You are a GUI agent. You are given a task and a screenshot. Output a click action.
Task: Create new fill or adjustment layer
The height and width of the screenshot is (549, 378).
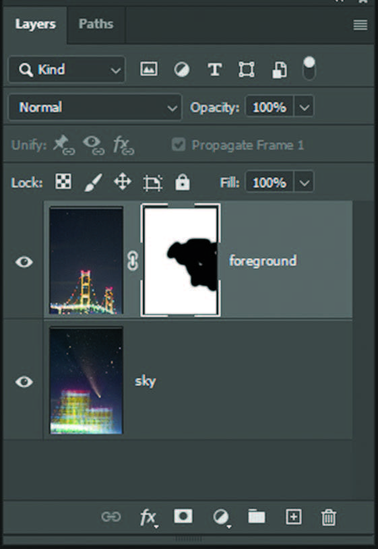click(x=221, y=517)
